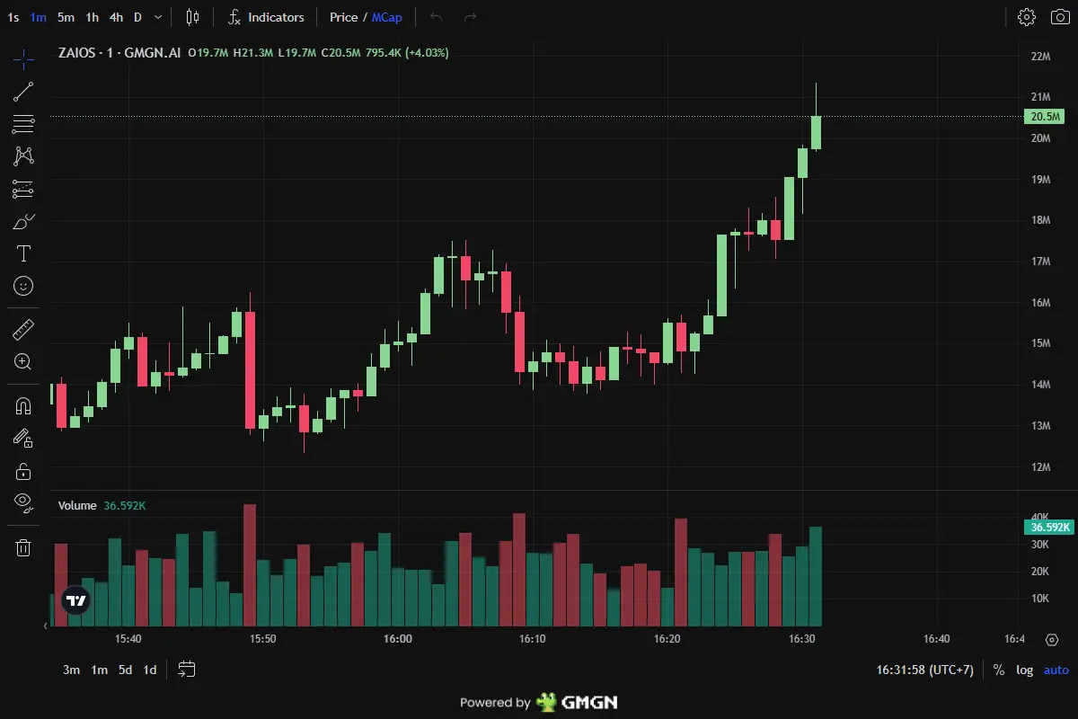The width and height of the screenshot is (1078, 719).
Task: Select the crosshair cursor tool
Action: 23,60
